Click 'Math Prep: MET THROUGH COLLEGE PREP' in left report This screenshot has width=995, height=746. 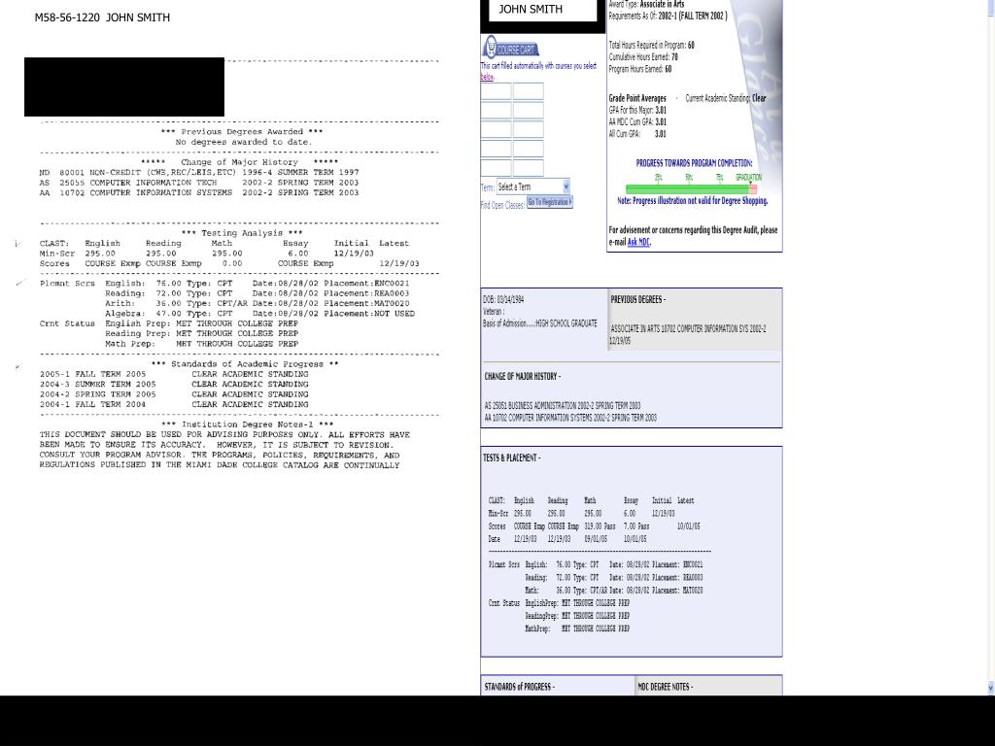pos(201,344)
